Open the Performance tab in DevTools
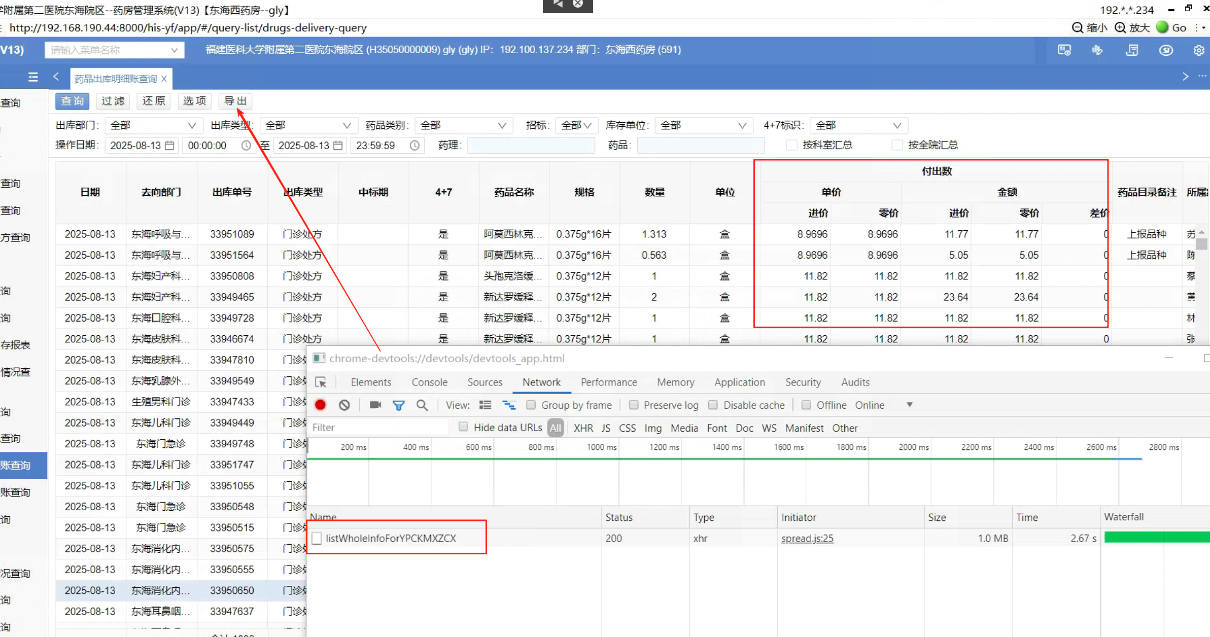This screenshot has height=637, width=1210. [x=608, y=382]
